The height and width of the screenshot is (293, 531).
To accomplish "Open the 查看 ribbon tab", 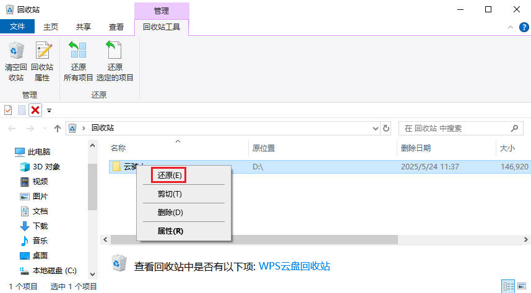I will tap(116, 27).
